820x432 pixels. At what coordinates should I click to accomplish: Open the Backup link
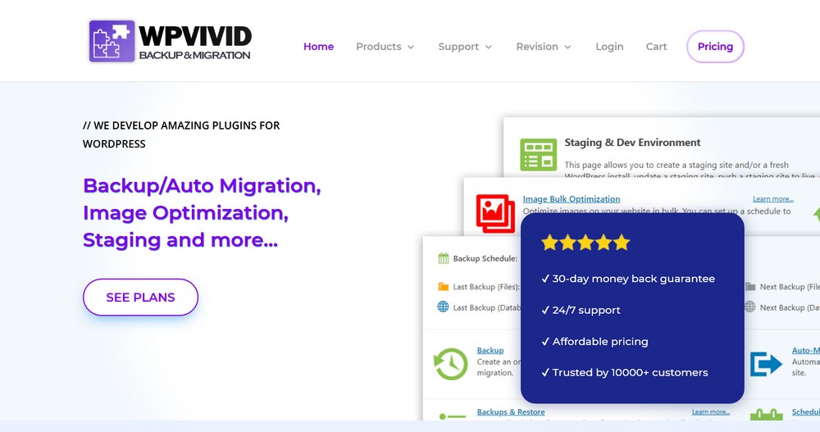[490, 350]
